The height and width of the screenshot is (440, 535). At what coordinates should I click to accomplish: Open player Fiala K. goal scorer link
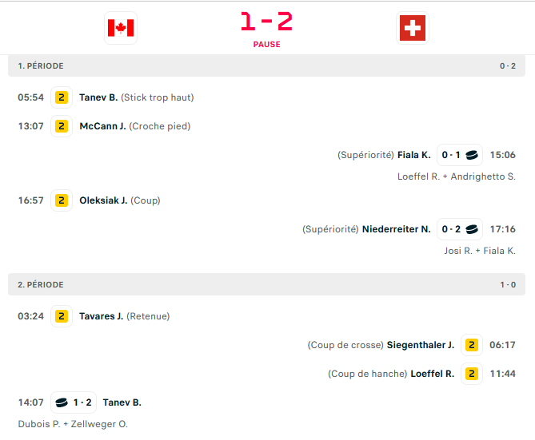pos(414,155)
